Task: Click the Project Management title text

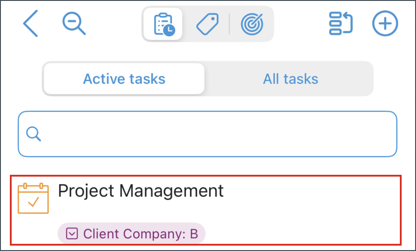Action: pos(141,191)
